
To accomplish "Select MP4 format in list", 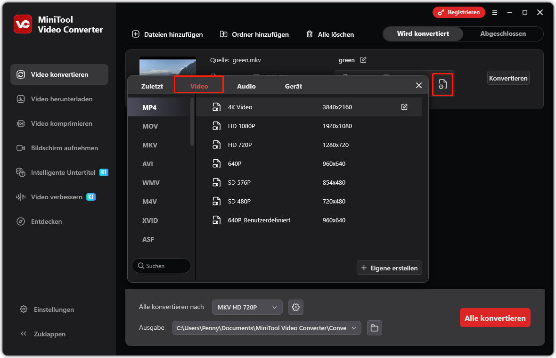I will [x=159, y=107].
